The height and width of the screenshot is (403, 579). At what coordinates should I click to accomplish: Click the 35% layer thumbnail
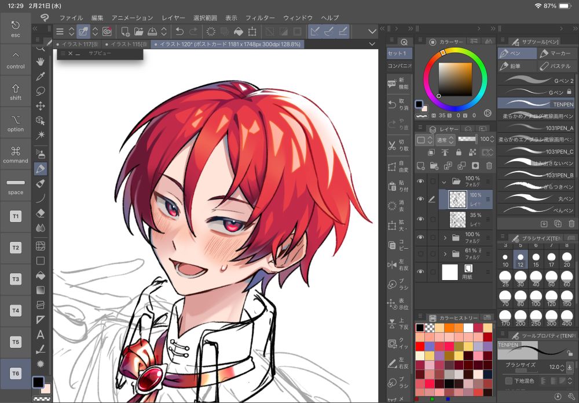click(x=457, y=219)
